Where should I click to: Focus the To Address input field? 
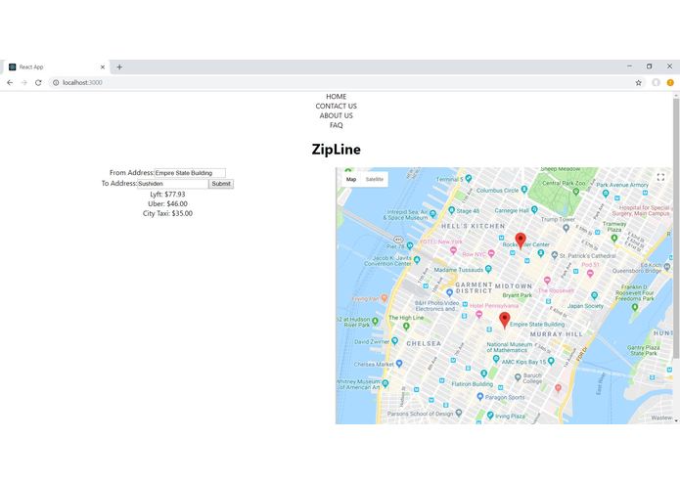coord(172,184)
